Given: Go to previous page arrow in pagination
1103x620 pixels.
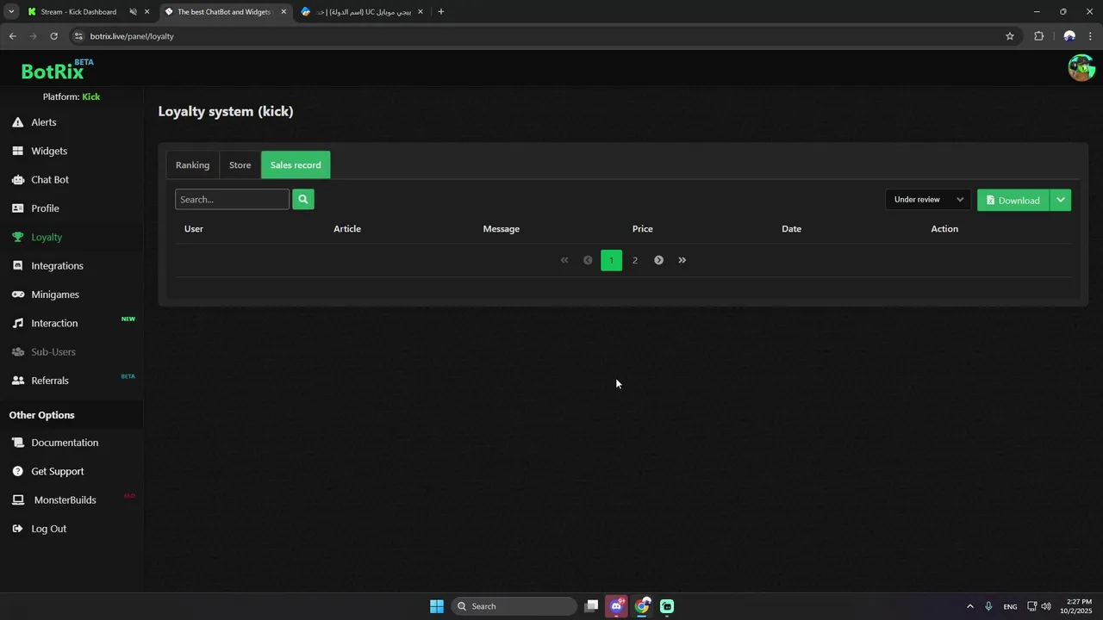Looking at the screenshot, I should (x=588, y=260).
